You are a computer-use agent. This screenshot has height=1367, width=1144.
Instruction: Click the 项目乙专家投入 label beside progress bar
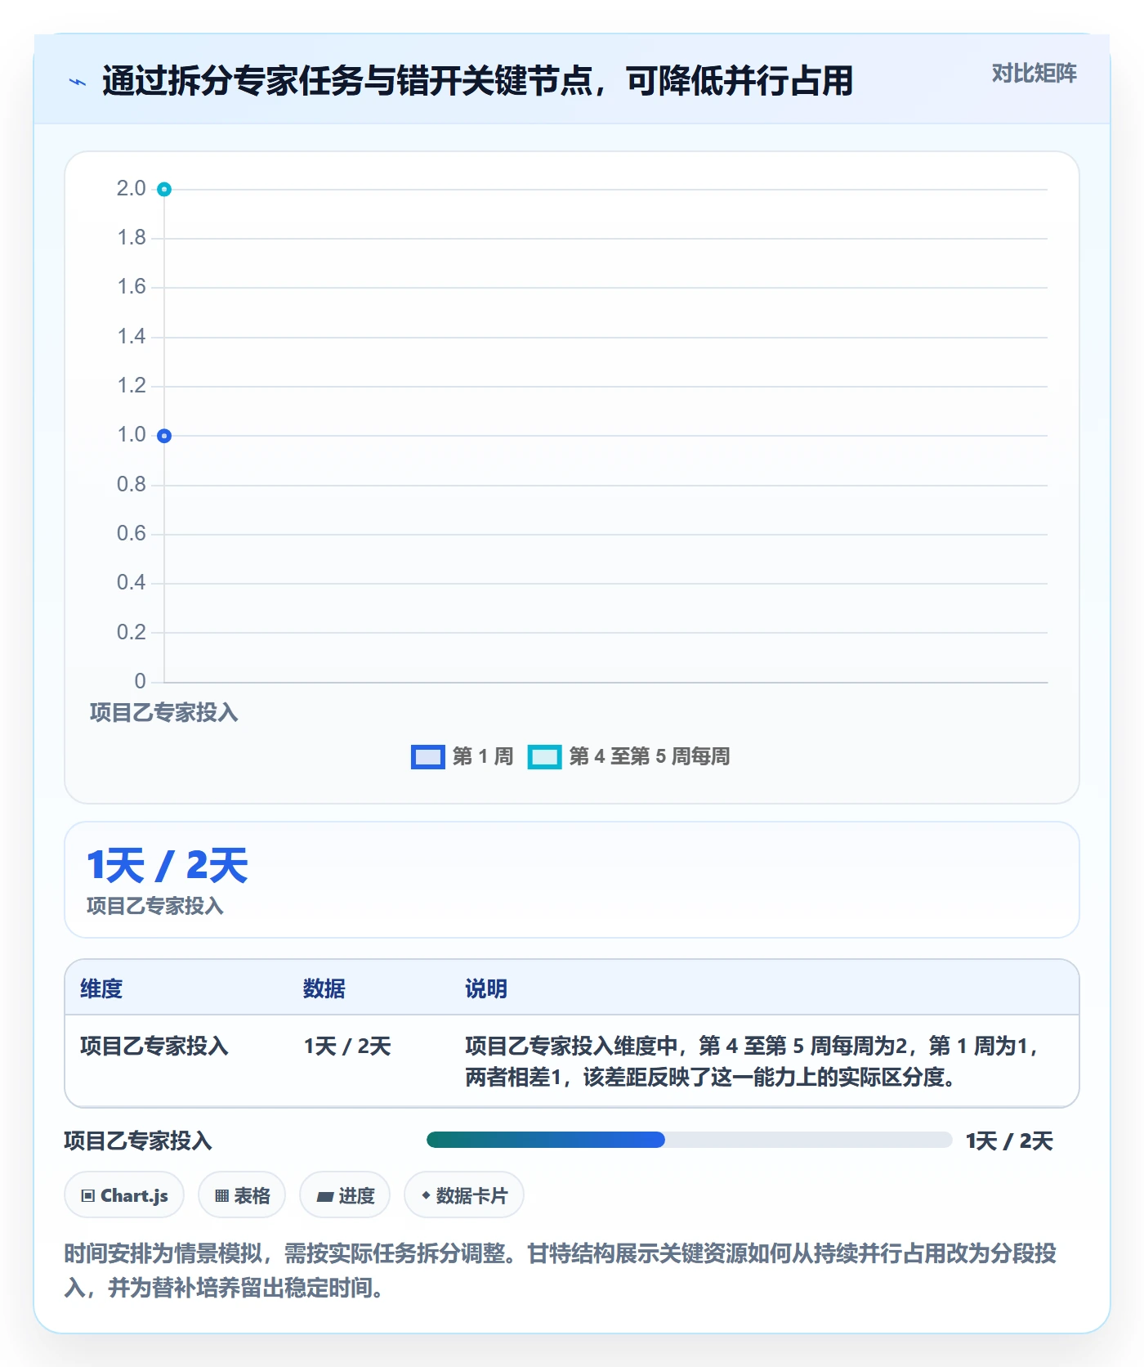click(x=138, y=1141)
